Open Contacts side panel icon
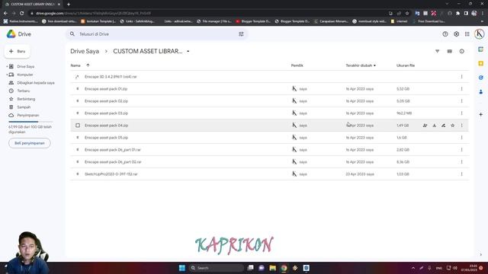The image size is (488, 274). 481,92
